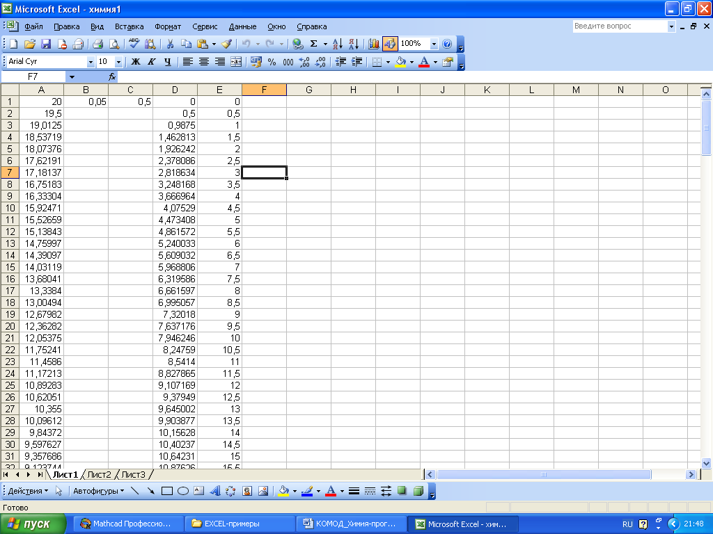The width and height of the screenshot is (713, 534).
Task: Click the Введите вопрос help input box
Action: [x=618, y=26]
